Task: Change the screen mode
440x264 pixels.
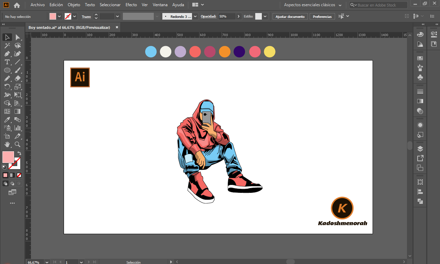Action: (12, 192)
